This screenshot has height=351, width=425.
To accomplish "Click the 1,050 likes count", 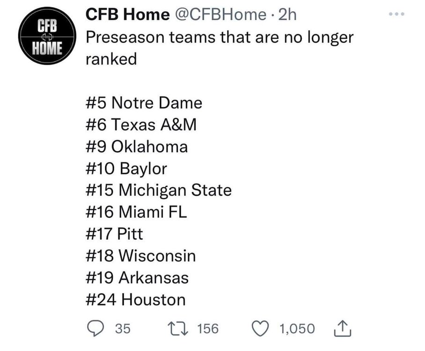I will click(x=297, y=329).
